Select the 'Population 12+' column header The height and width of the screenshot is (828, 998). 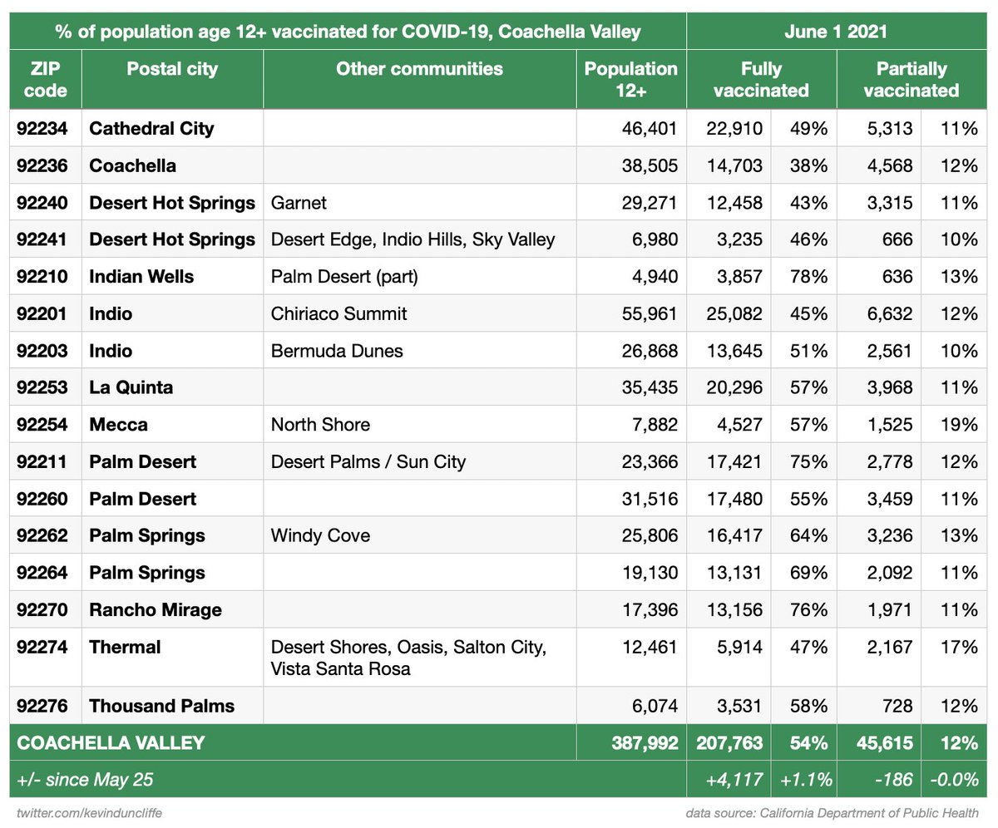click(631, 79)
